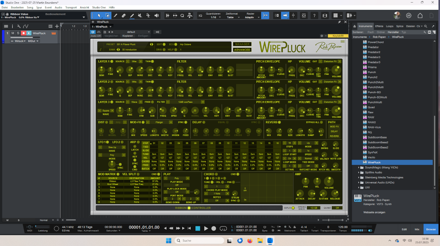Open the Zeitformat Takte dropdown
This screenshot has height=246, width=440.
click(233, 17)
